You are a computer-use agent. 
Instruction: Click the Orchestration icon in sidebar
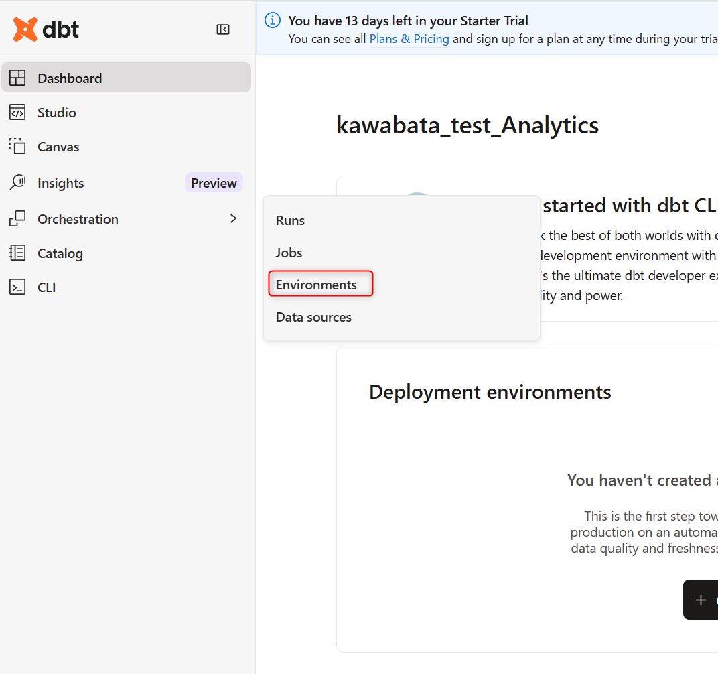(x=17, y=218)
